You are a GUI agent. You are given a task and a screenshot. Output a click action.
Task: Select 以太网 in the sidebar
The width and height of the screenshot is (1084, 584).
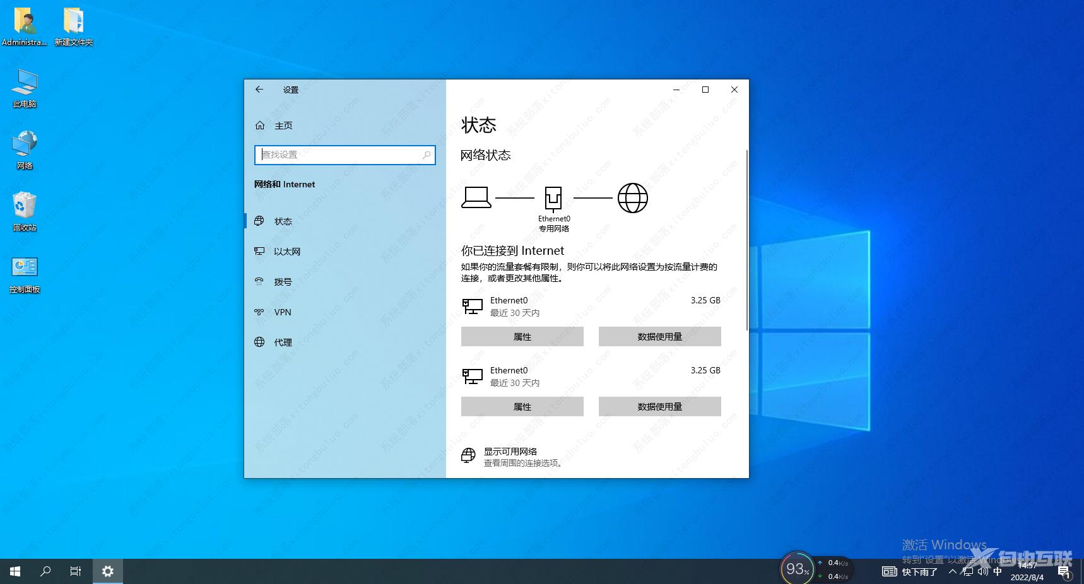(x=345, y=252)
